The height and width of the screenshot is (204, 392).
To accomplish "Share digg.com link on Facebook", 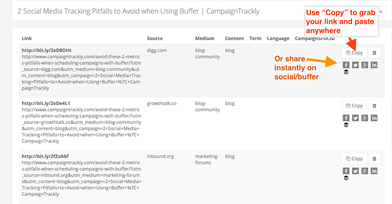I will pos(346,65).
